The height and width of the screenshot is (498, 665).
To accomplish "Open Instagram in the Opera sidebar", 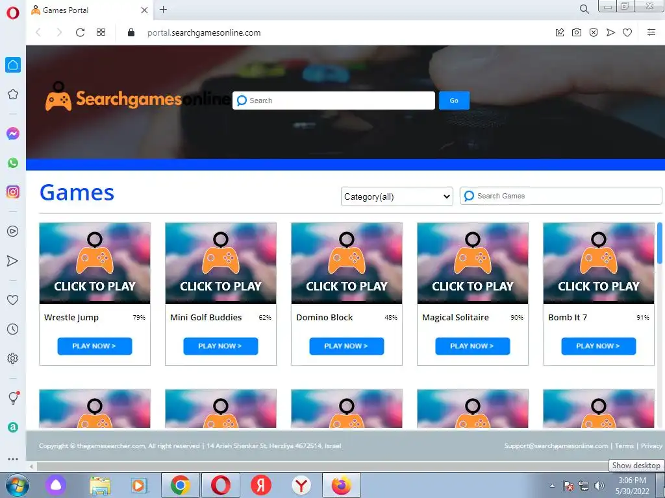I will click(x=13, y=192).
